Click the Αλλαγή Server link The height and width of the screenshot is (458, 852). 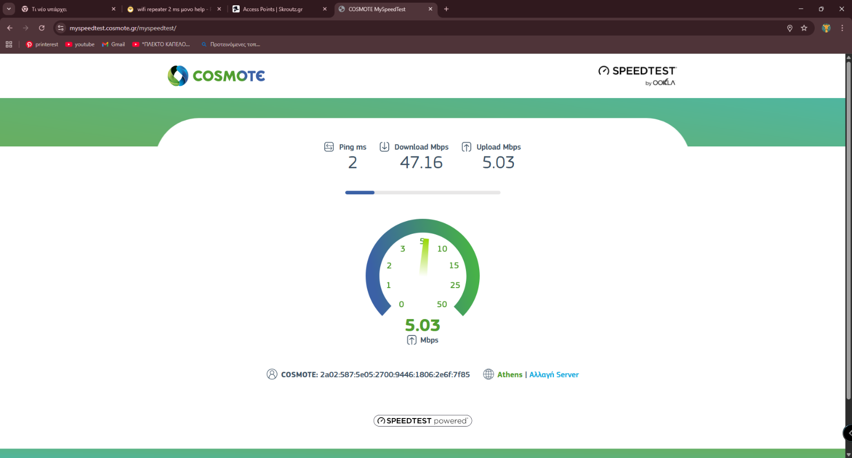click(x=554, y=374)
